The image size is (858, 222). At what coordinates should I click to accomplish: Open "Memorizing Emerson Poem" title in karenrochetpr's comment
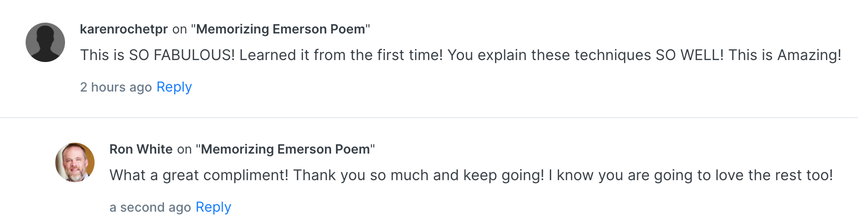click(280, 29)
